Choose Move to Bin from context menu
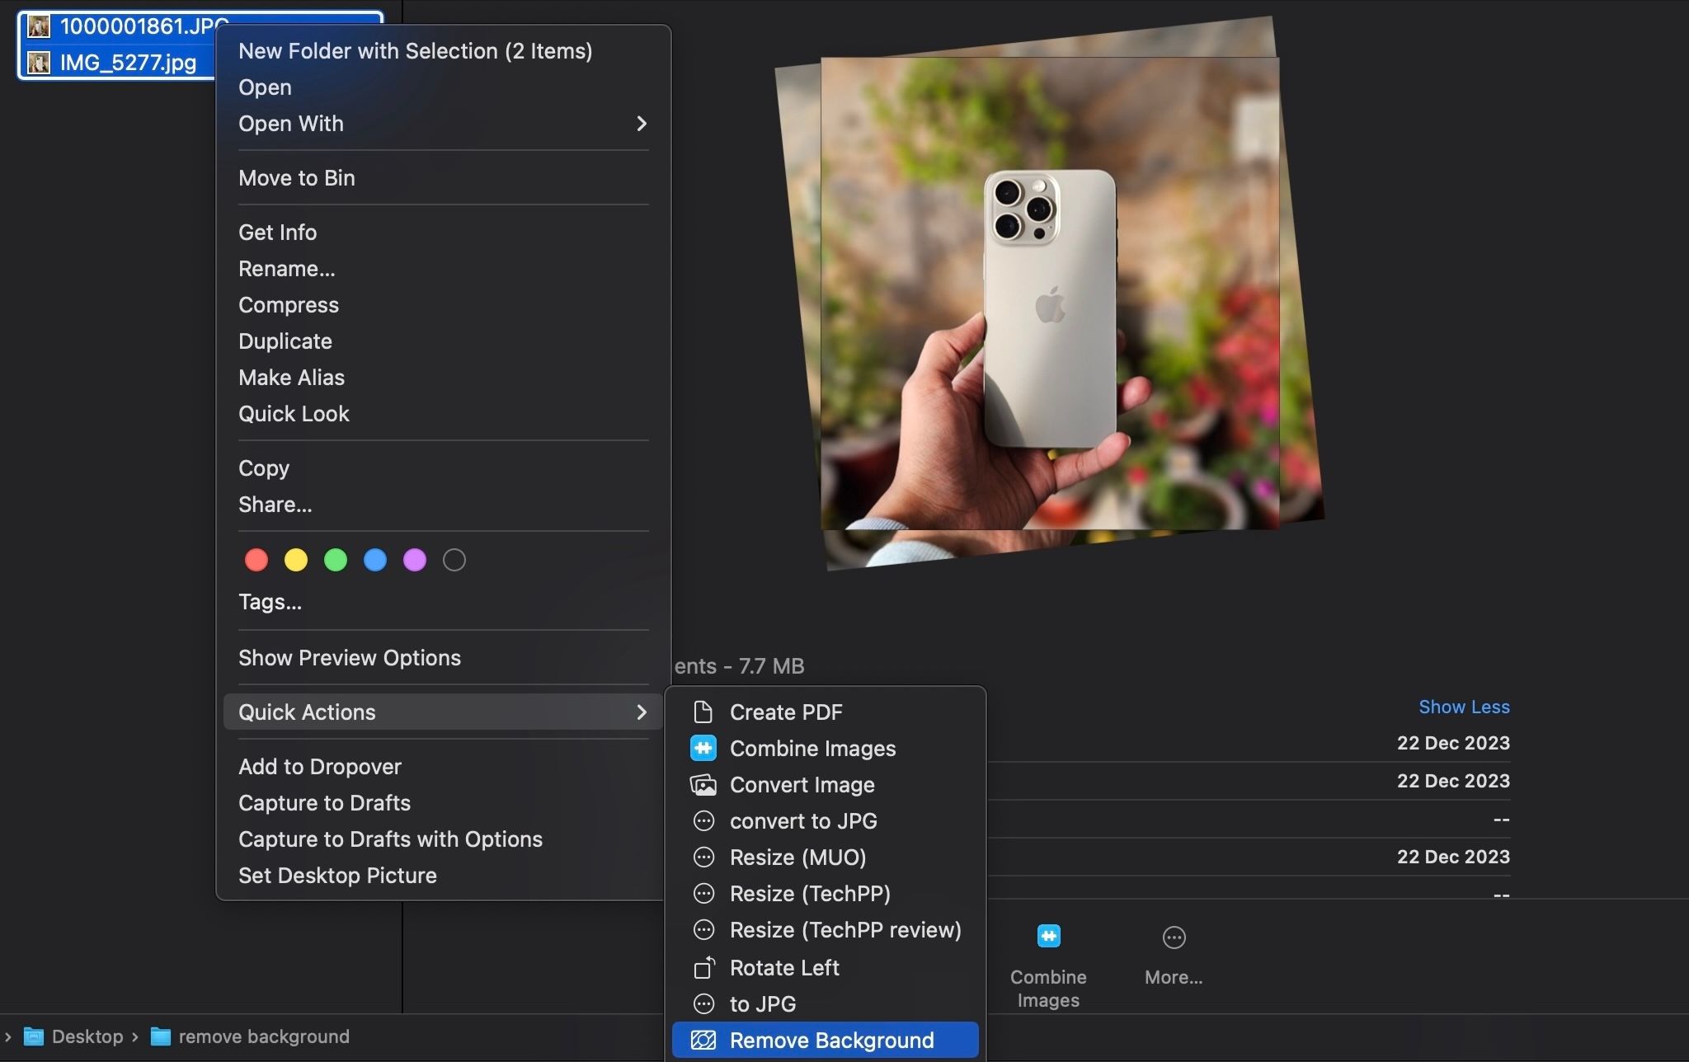The width and height of the screenshot is (1689, 1062). (x=297, y=178)
